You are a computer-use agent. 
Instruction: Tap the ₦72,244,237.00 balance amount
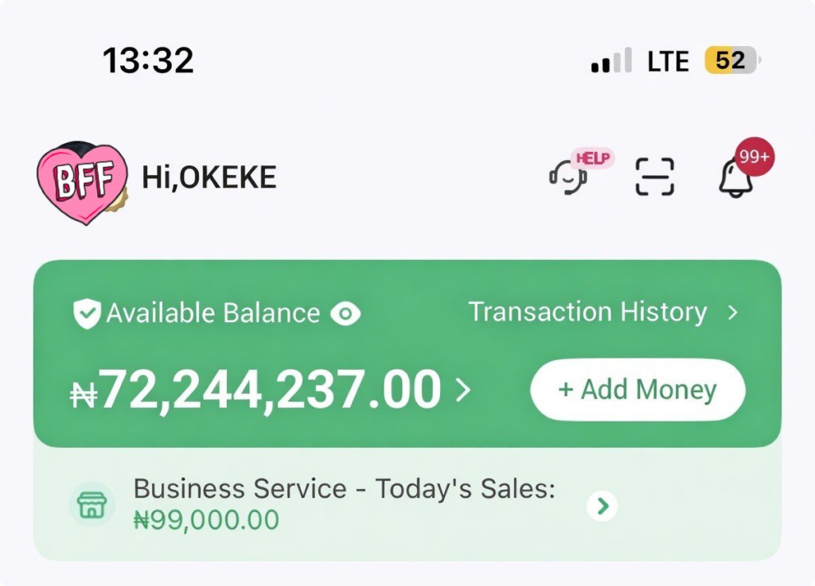click(x=256, y=390)
